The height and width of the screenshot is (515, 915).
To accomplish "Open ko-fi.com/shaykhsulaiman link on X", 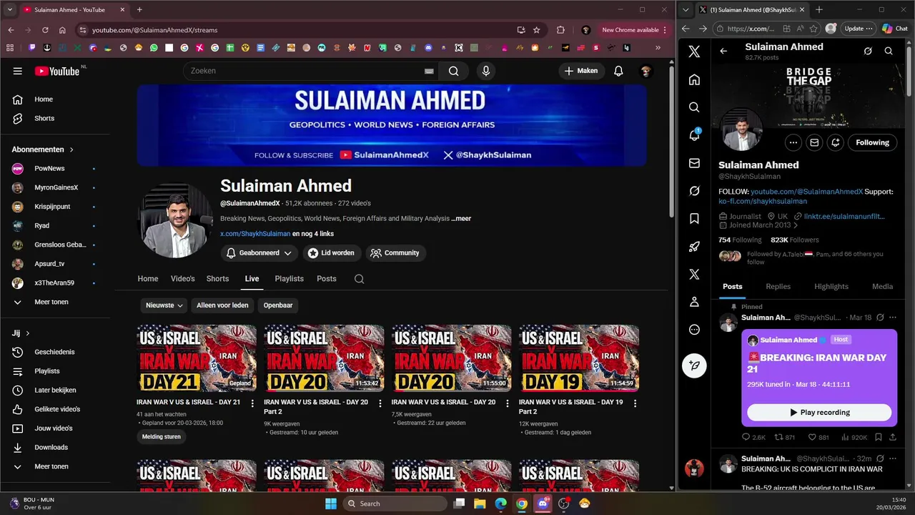I will (762, 202).
